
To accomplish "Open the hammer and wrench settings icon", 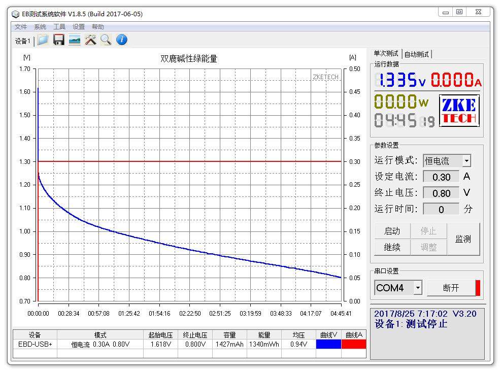I will (90, 40).
